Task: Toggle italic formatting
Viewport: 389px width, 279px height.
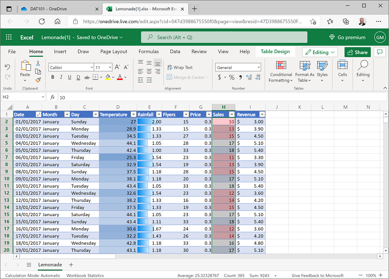Action: click(61, 77)
